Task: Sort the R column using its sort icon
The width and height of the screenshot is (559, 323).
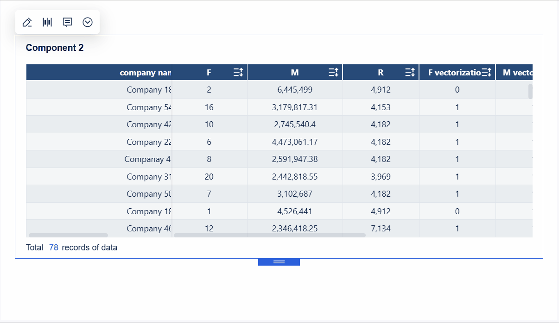Action: point(409,72)
